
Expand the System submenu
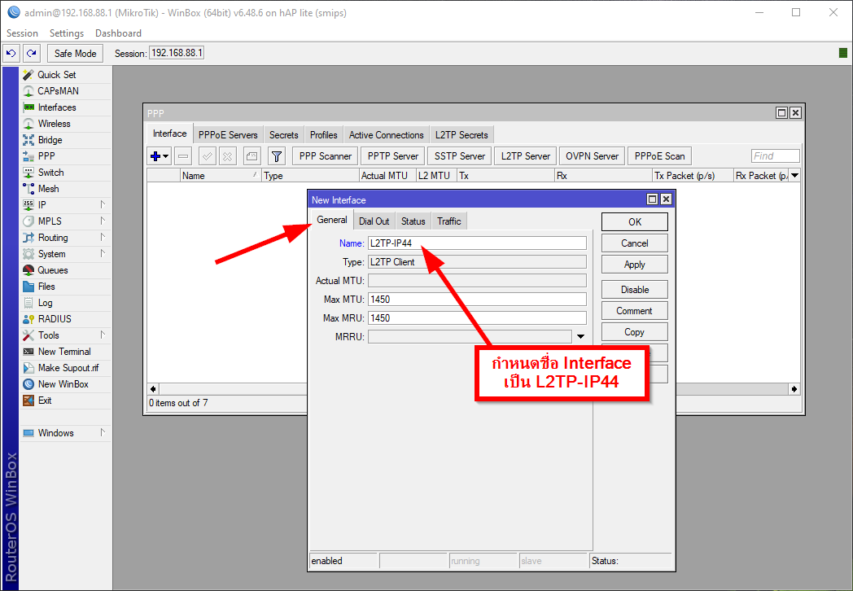pyautogui.click(x=103, y=254)
